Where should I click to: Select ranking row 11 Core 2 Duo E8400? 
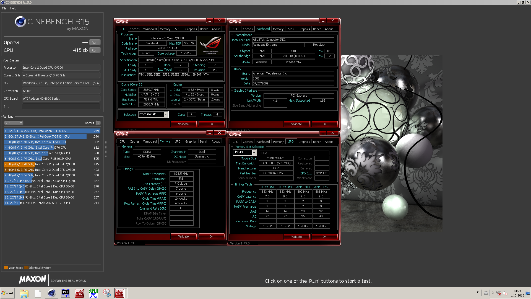pyautogui.click(x=52, y=186)
